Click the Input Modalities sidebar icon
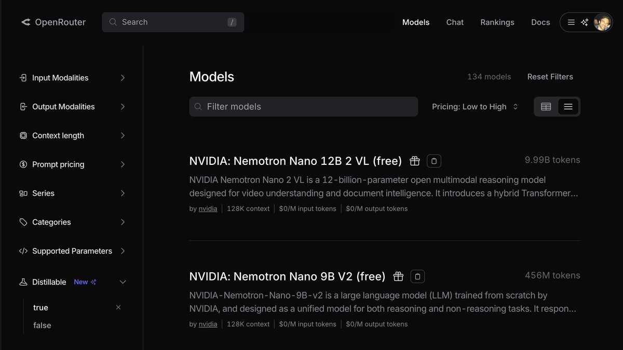 click(23, 78)
